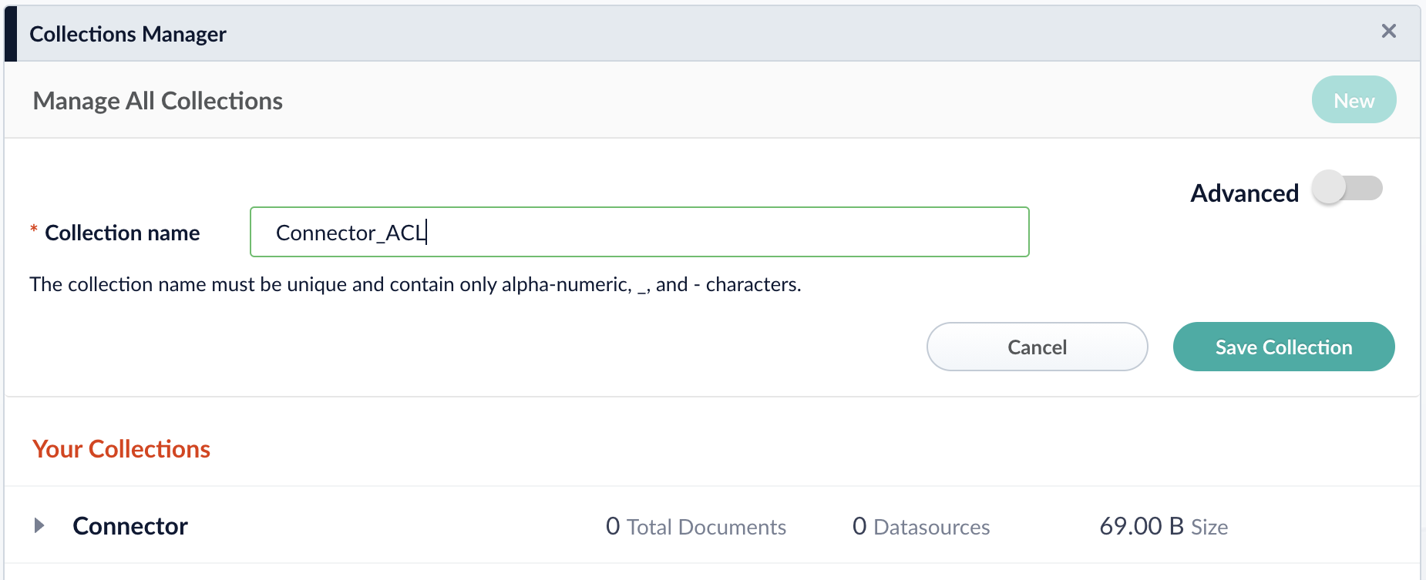Click the 0 Datasources stat
The image size is (1426, 580).
tap(921, 527)
